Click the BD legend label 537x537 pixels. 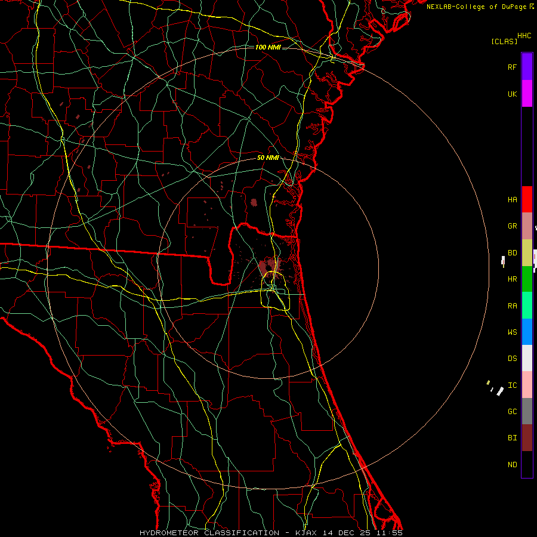(x=512, y=253)
